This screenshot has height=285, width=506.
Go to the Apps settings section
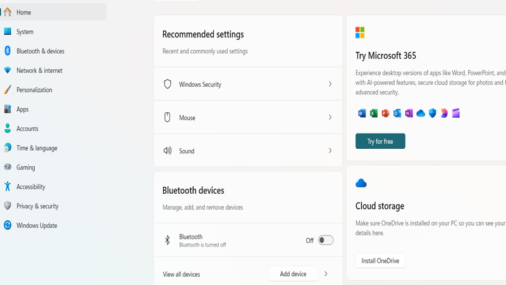[22, 109]
